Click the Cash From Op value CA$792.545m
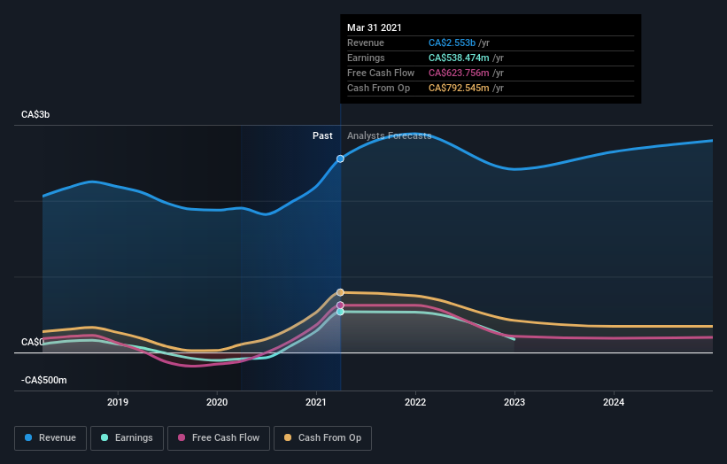 tap(459, 88)
